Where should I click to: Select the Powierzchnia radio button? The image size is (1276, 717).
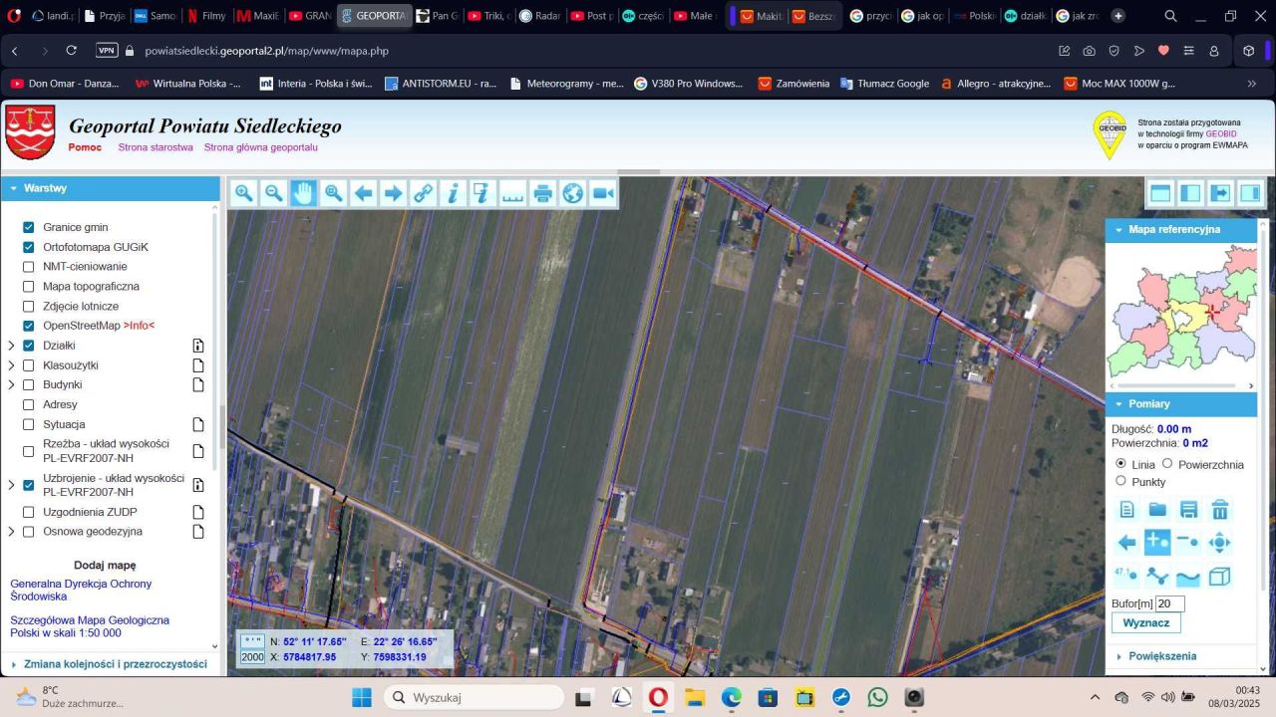click(x=1167, y=464)
